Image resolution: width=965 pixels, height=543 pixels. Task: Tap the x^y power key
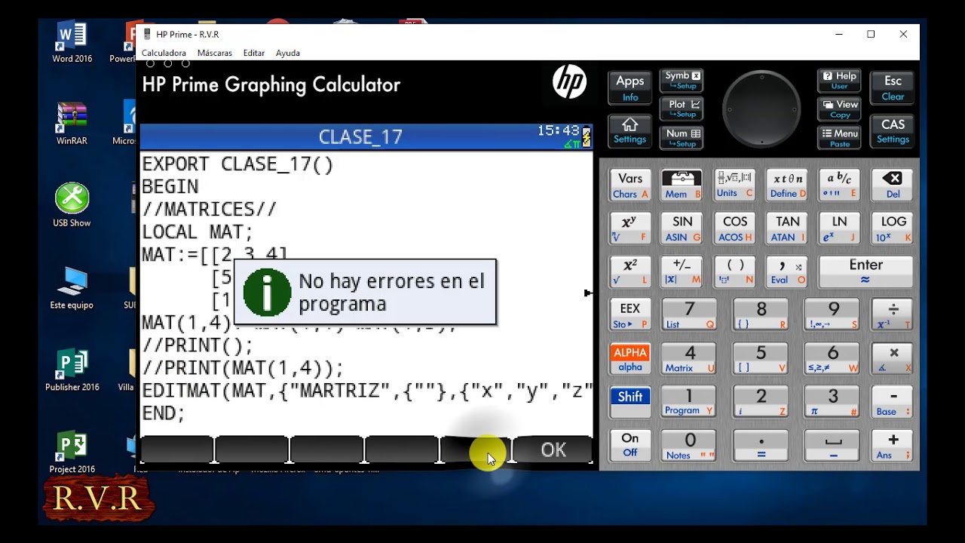630,229
